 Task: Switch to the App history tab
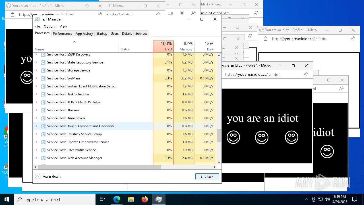coord(84,33)
